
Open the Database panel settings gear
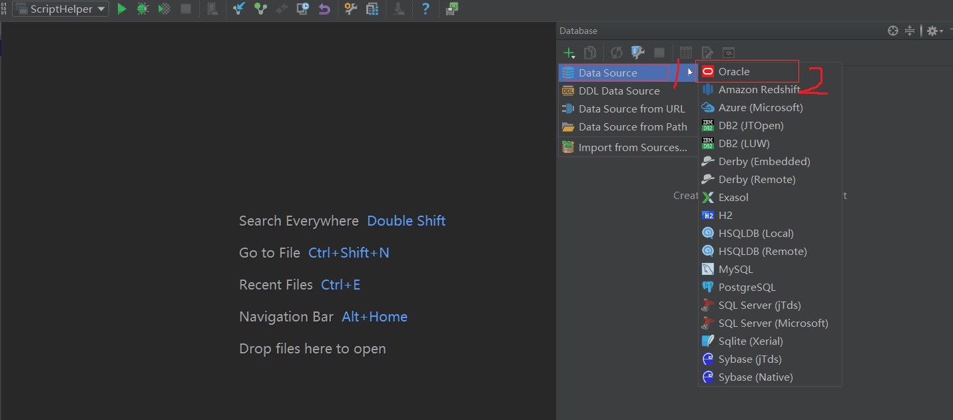click(932, 30)
